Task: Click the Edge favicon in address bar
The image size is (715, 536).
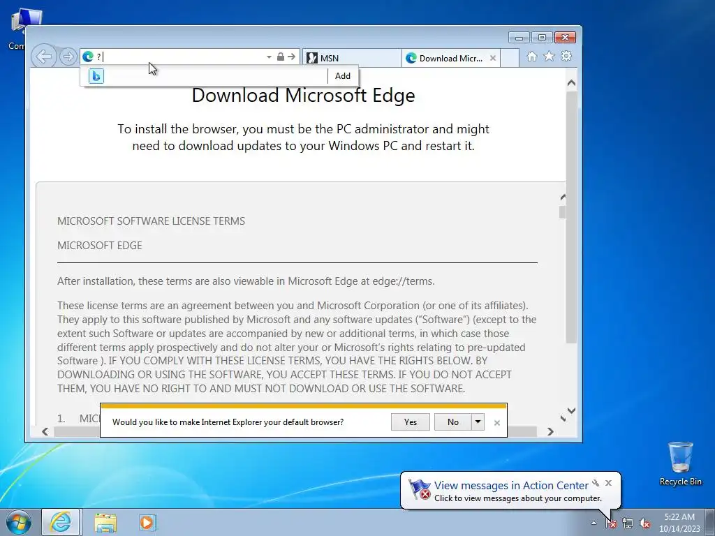Action: tap(88, 57)
